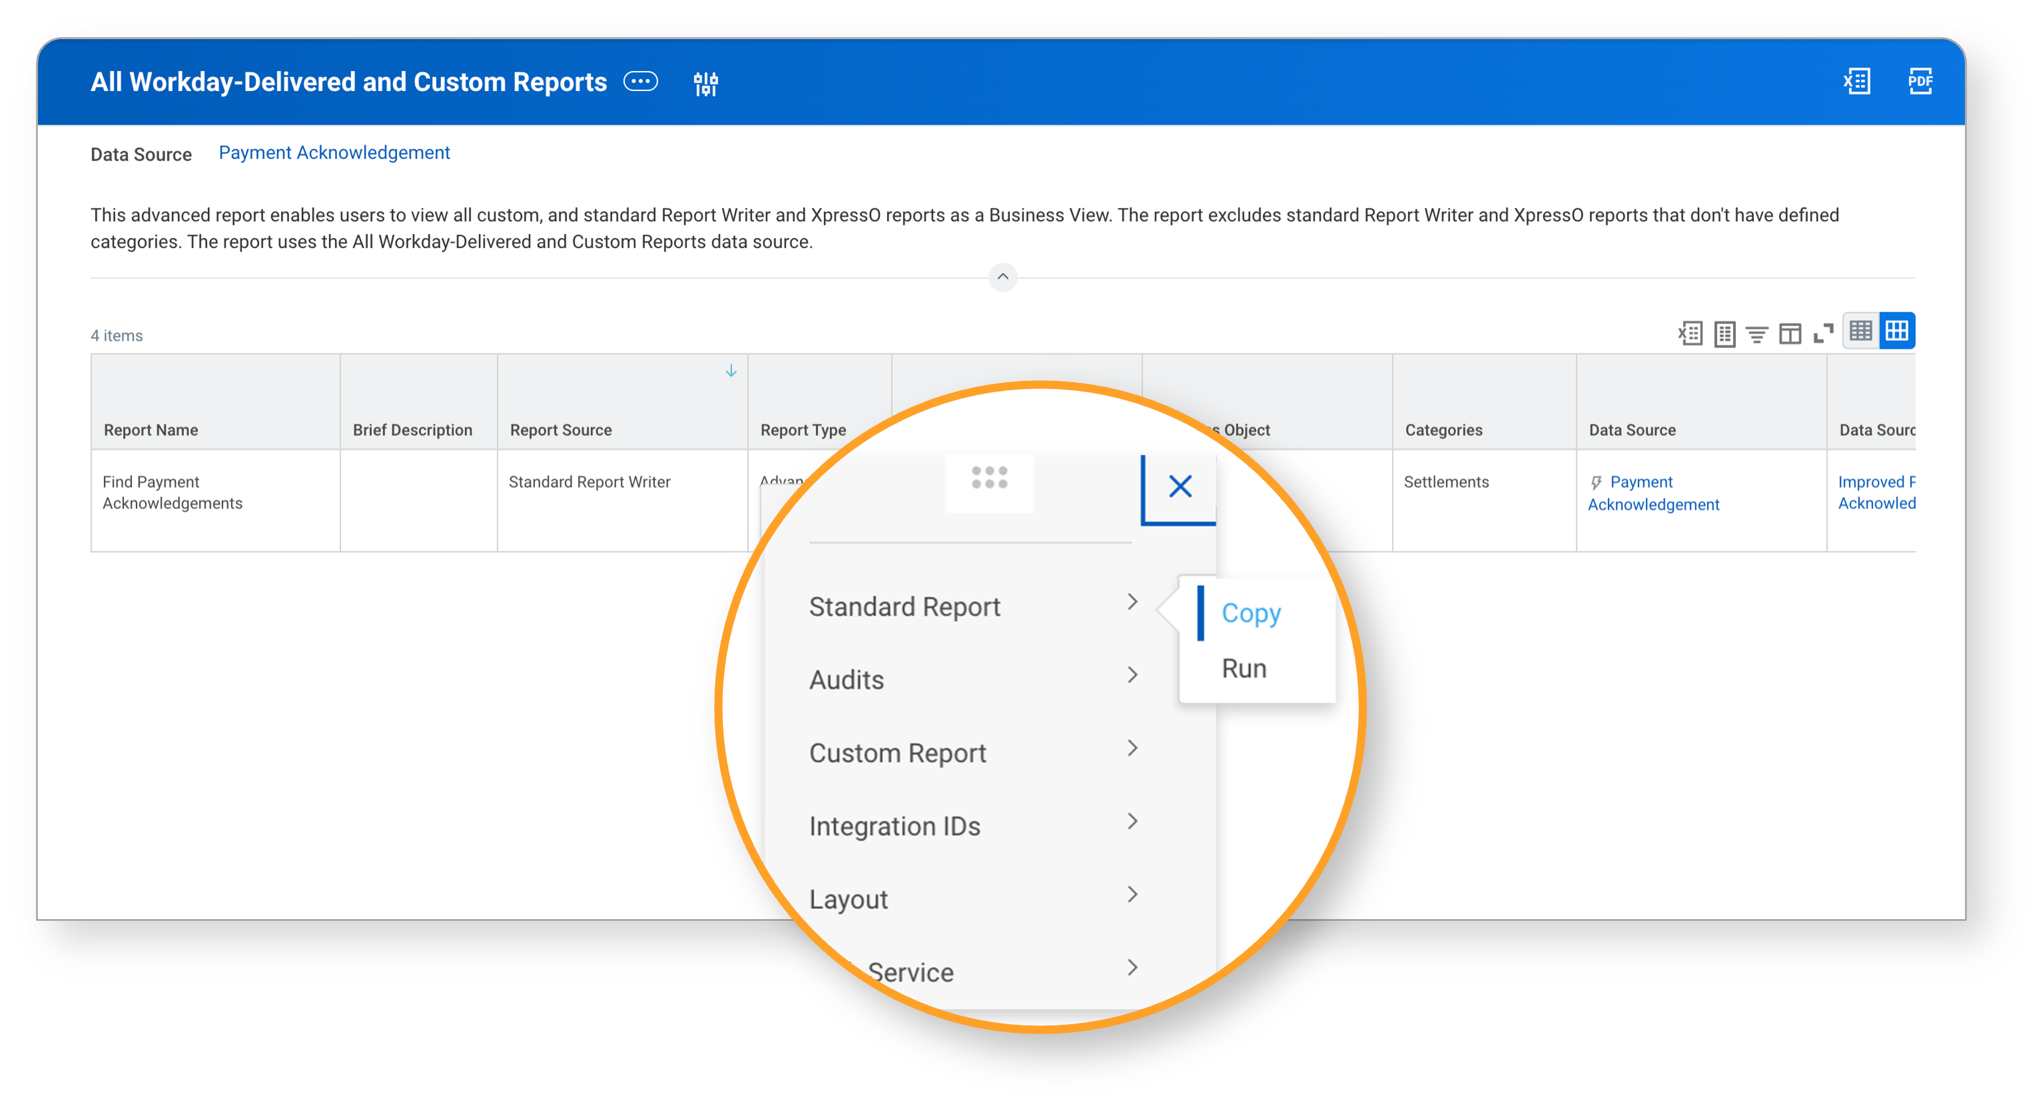
Task: Expand the Custom Report submenu
Action: tap(973, 753)
